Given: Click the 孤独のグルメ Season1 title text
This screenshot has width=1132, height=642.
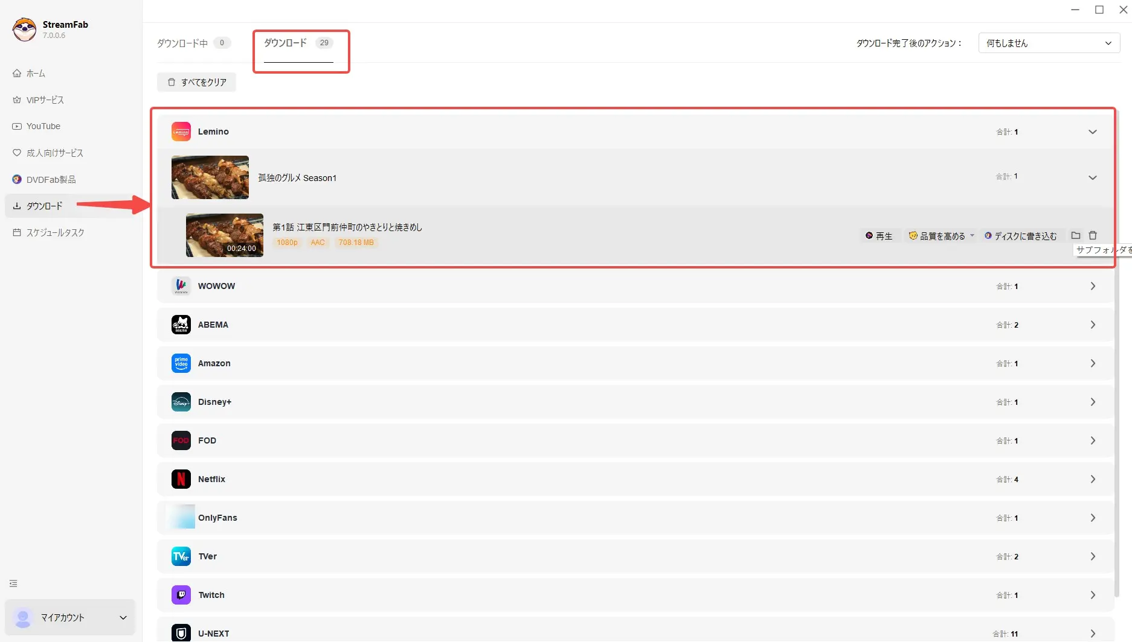Looking at the screenshot, I should 297,178.
